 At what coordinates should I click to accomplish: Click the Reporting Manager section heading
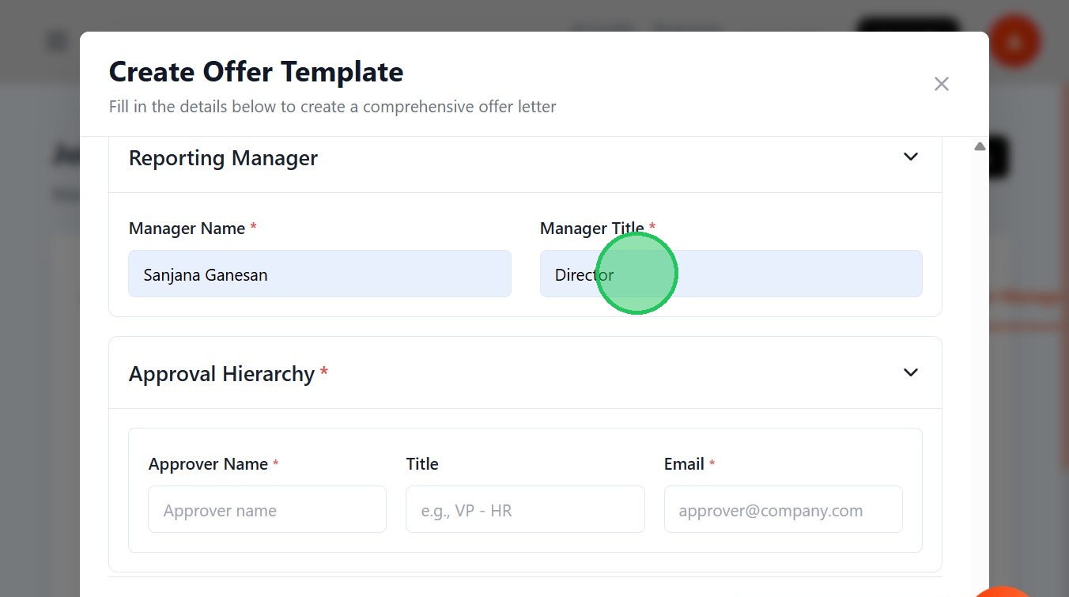(x=223, y=158)
